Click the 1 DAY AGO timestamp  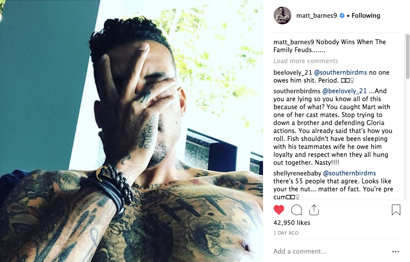(286, 233)
